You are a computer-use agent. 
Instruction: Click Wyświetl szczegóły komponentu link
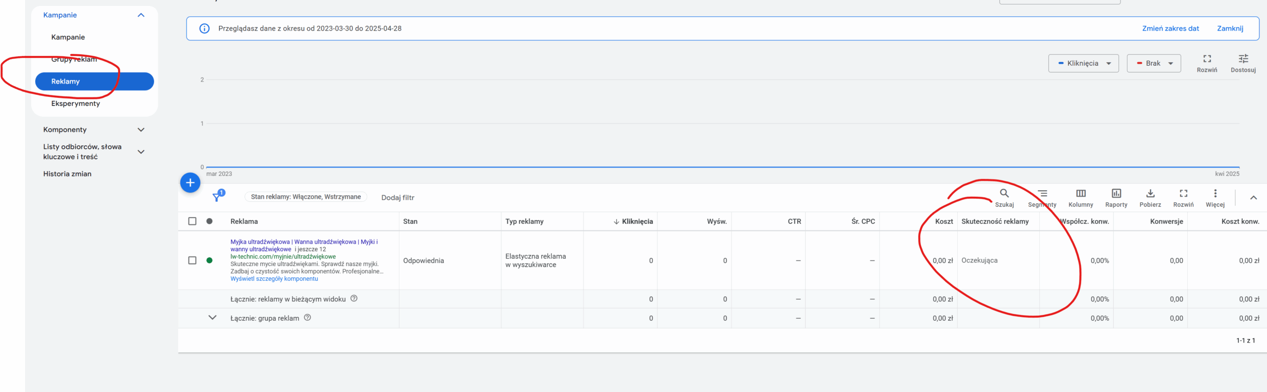274,279
